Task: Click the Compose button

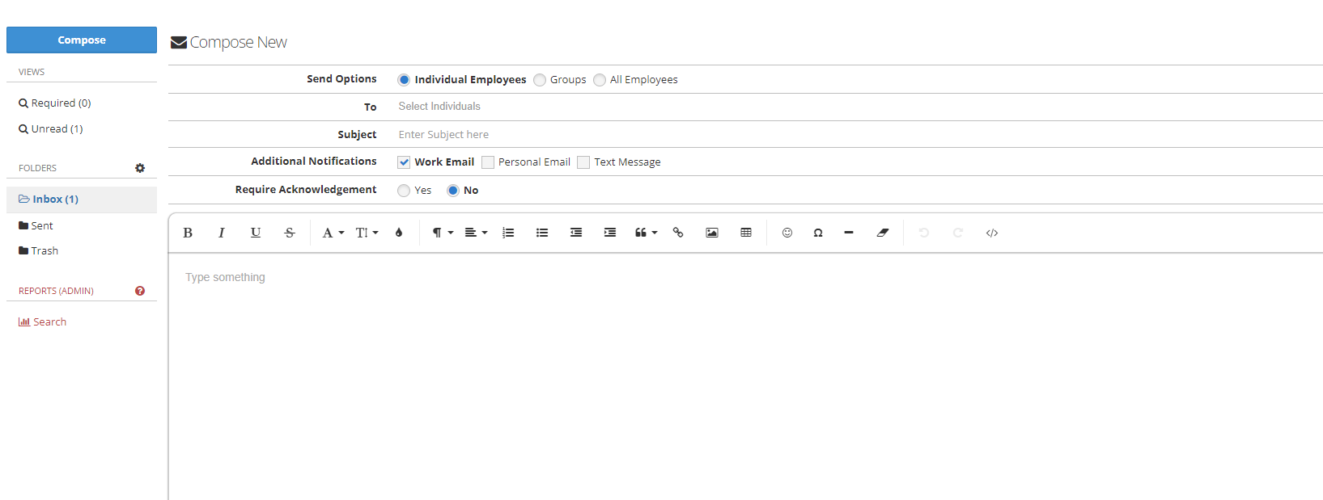Action: point(82,40)
